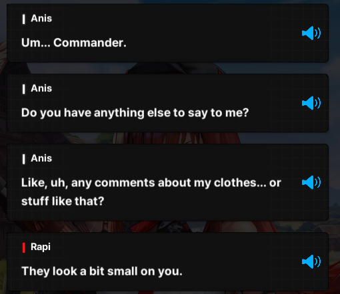Click the red marker beside Rapi's name
Screen dimensions: 340x294
pos(24,247)
